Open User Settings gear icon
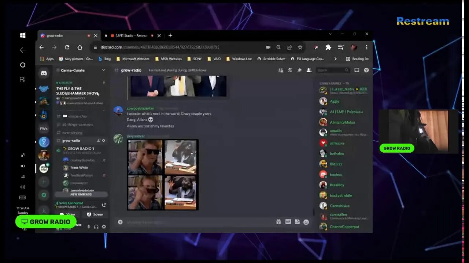The height and width of the screenshot is (263, 469). 104,226
